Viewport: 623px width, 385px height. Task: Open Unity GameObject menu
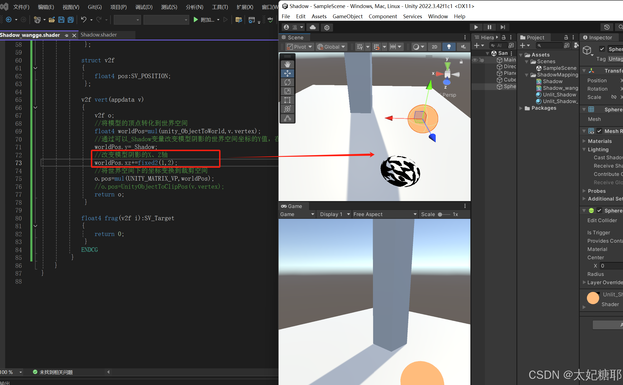point(347,16)
